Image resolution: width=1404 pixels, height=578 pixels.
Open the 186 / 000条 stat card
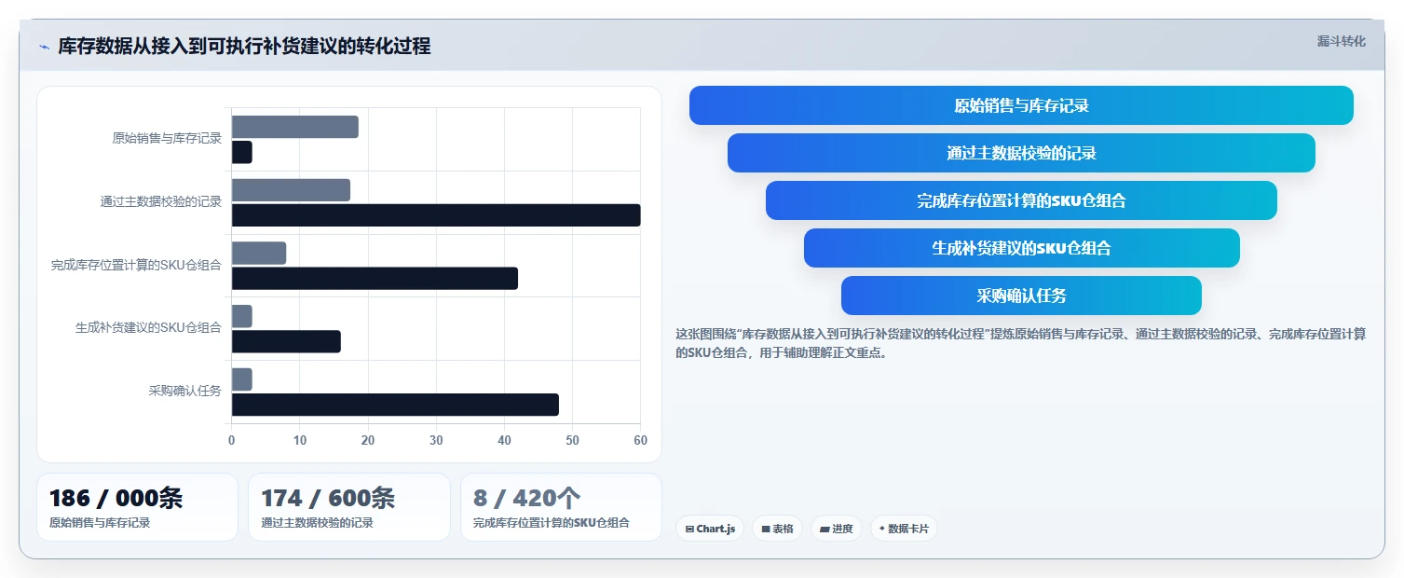138,507
